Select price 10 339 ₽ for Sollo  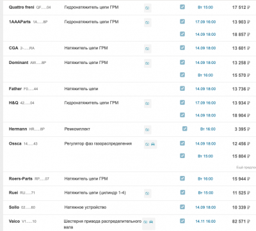241,207
